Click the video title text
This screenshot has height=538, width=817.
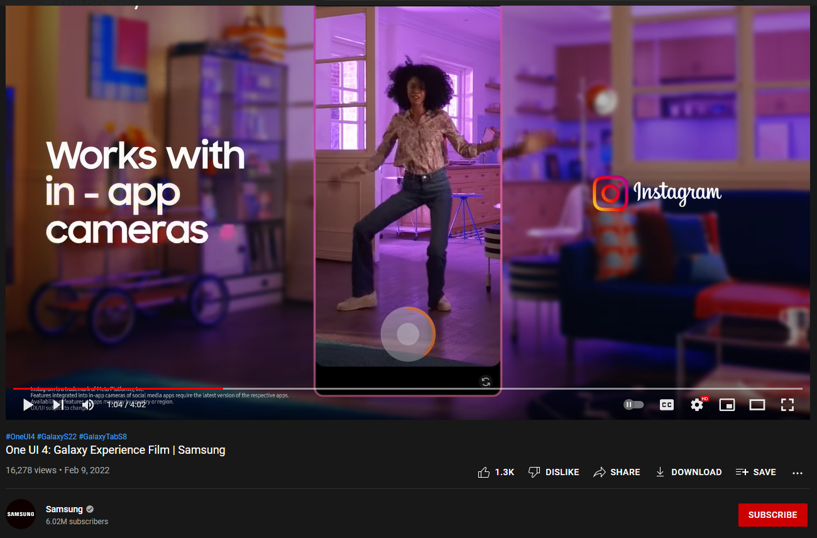point(116,450)
